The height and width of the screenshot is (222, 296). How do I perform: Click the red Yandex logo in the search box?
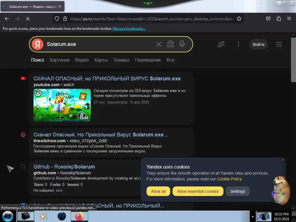[38, 44]
